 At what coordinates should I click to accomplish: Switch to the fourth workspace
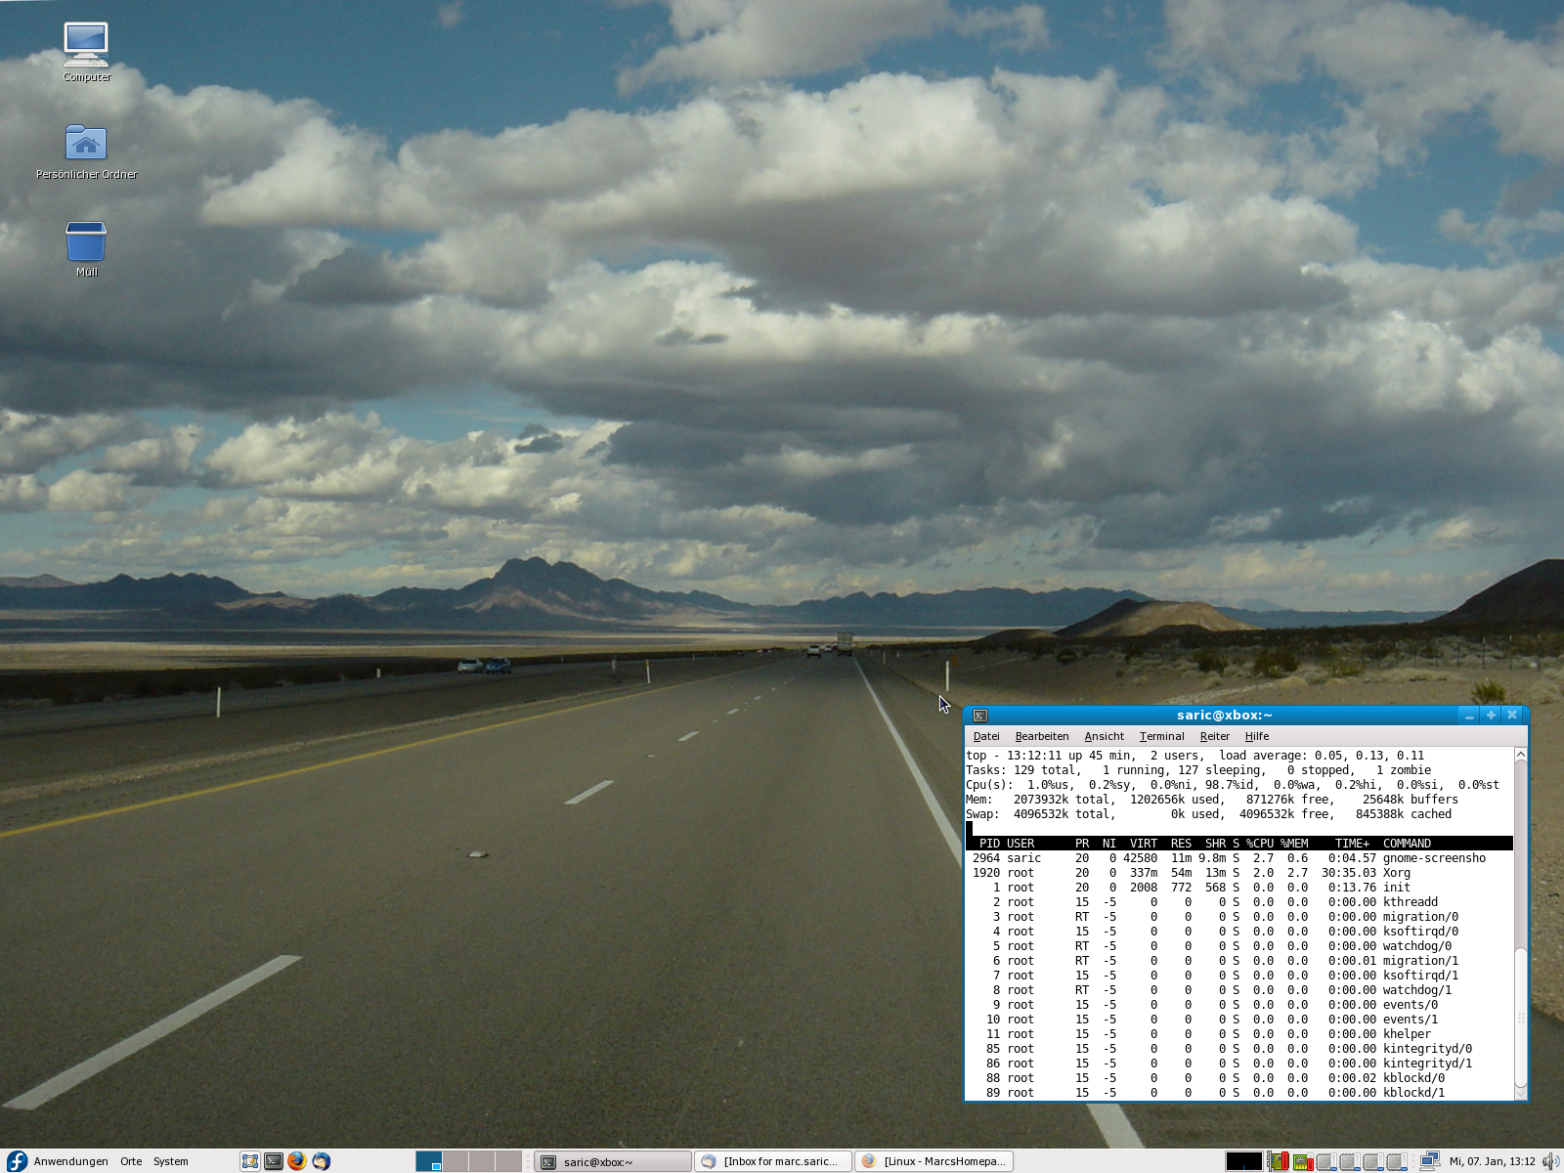click(x=508, y=1161)
